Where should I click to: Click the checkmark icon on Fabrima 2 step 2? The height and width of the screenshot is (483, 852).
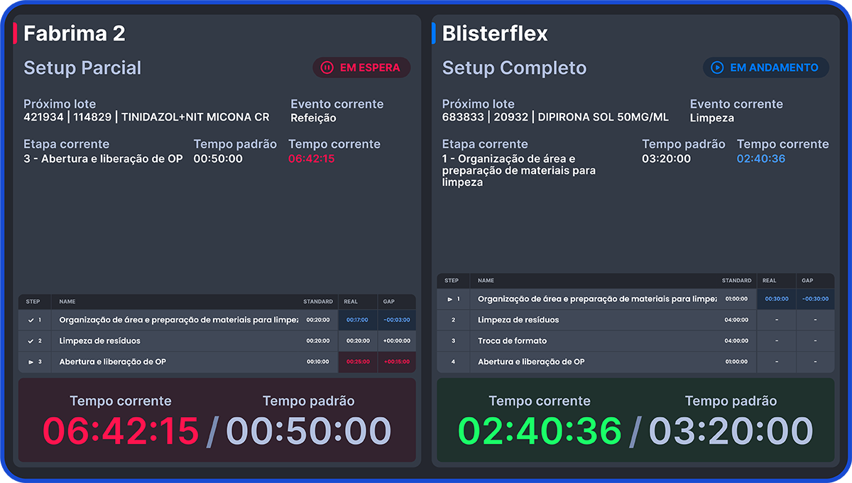[31, 341]
